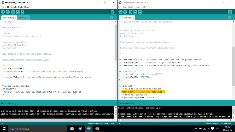Image resolution: width=235 pixels, height=132 pixels.
Task: Open Google Chrome from the taskbar
Action: click(97, 129)
